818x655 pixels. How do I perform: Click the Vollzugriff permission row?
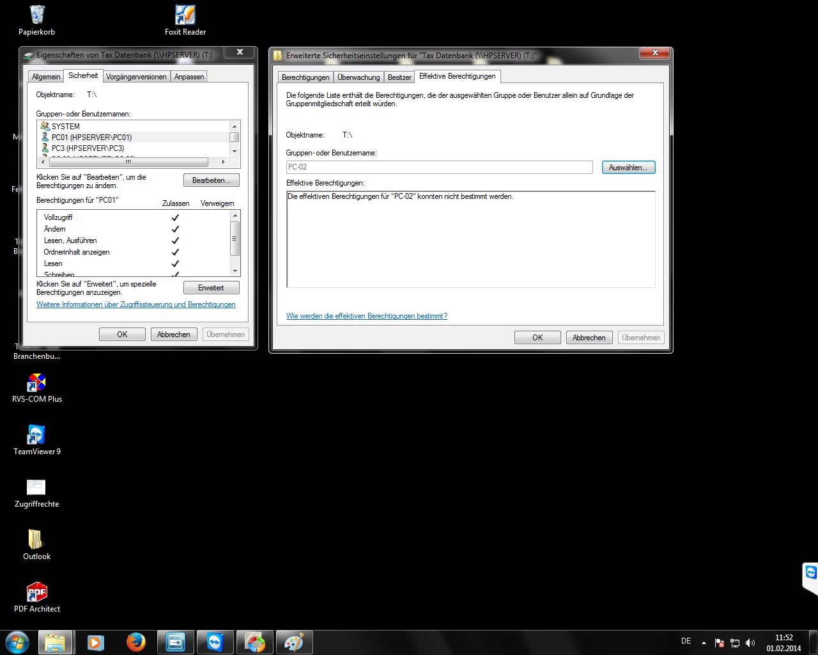pos(134,217)
